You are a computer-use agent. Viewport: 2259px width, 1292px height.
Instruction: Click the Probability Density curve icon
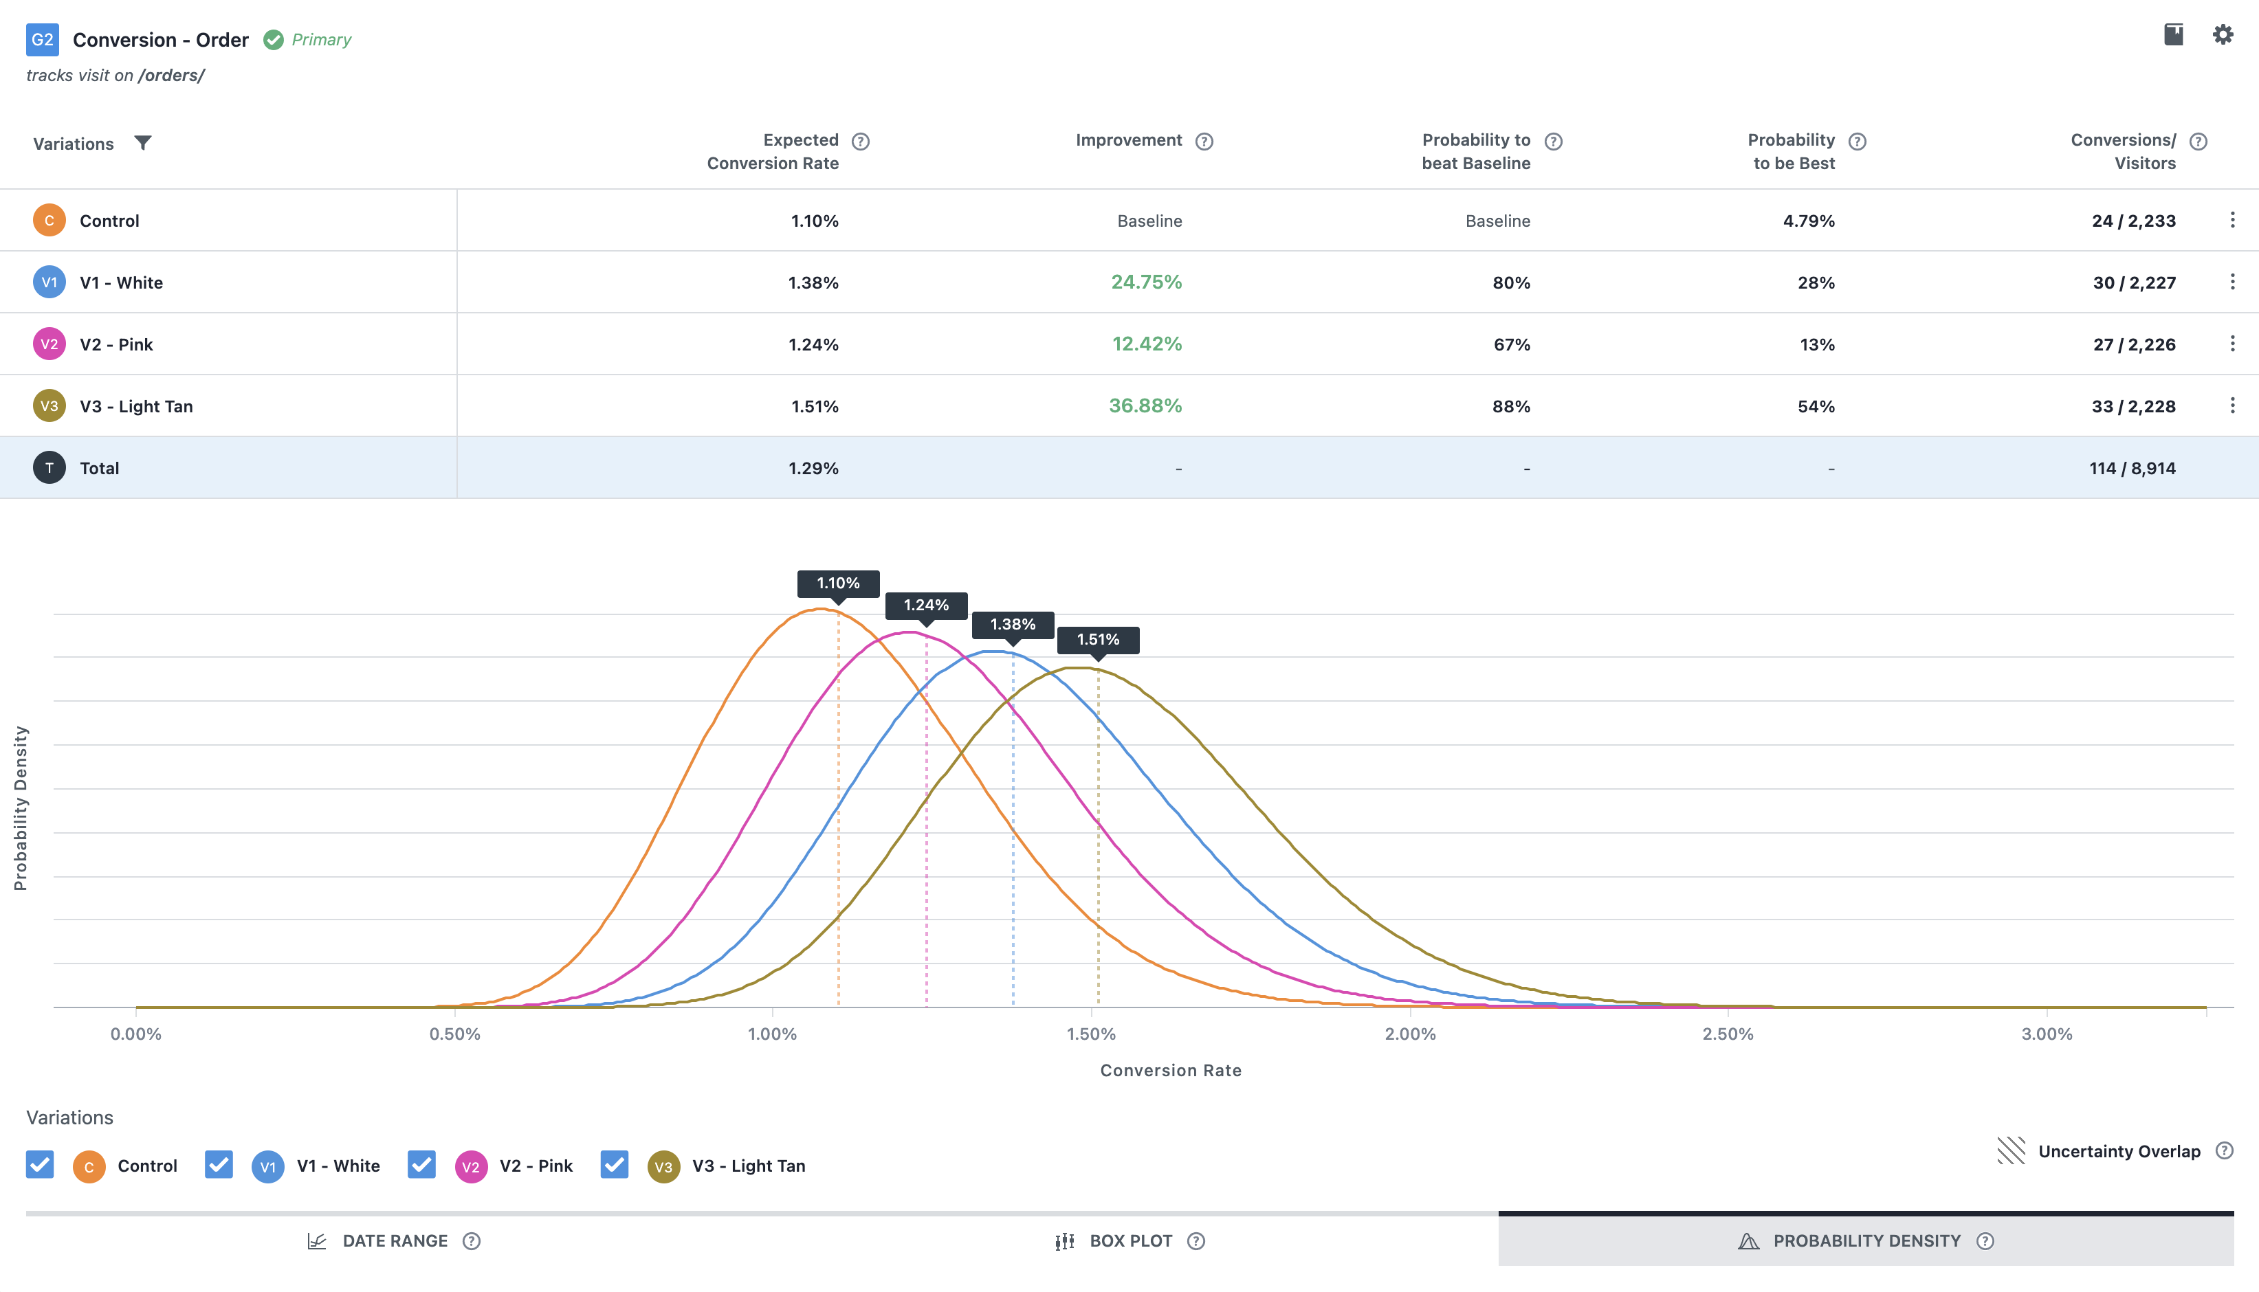pyautogui.click(x=1749, y=1240)
